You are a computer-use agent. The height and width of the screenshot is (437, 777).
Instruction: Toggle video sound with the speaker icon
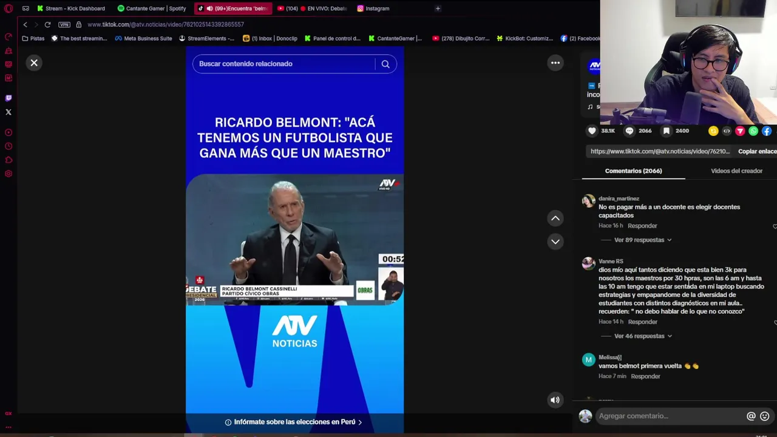point(555,400)
